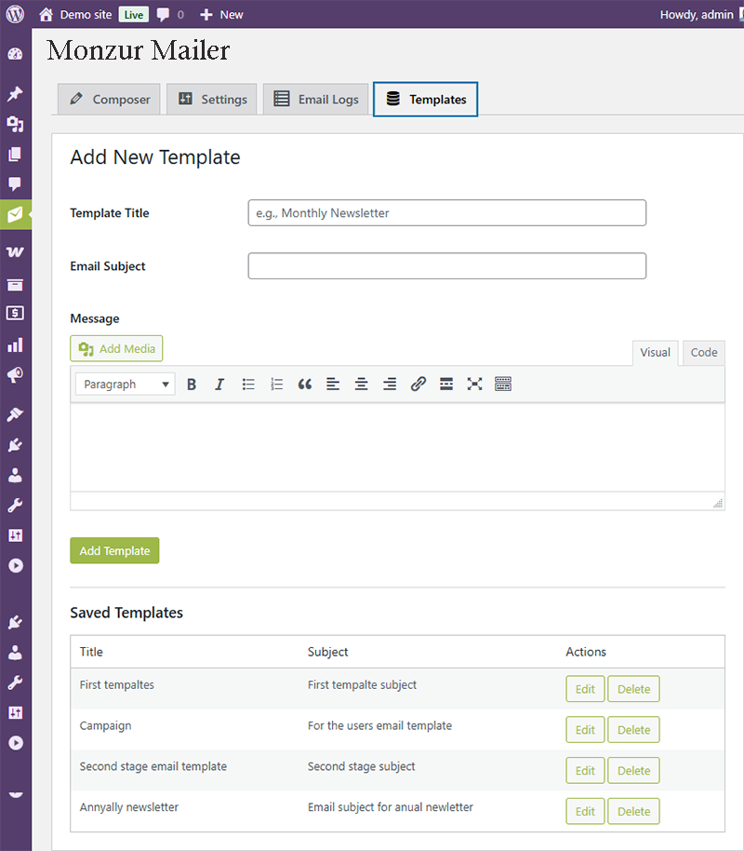Screen dimensions: 744x851
Task: Show the toolbar toggle (kitchen sink)
Action: (x=503, y=385)
